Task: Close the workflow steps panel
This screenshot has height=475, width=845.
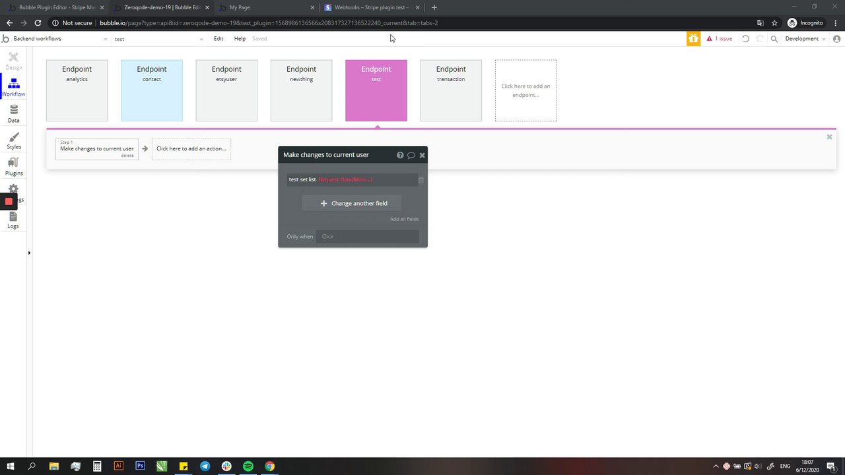Action: pos(829,137)
